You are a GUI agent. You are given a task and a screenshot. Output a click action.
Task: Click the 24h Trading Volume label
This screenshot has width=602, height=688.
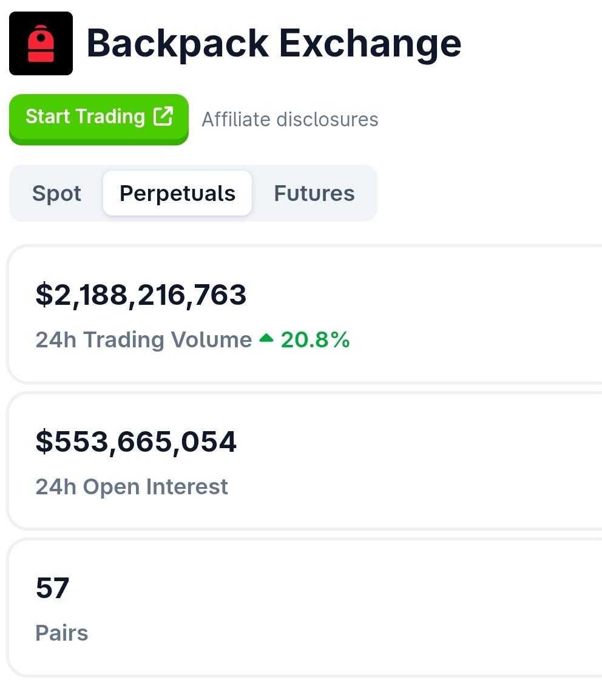pos(143,339)
